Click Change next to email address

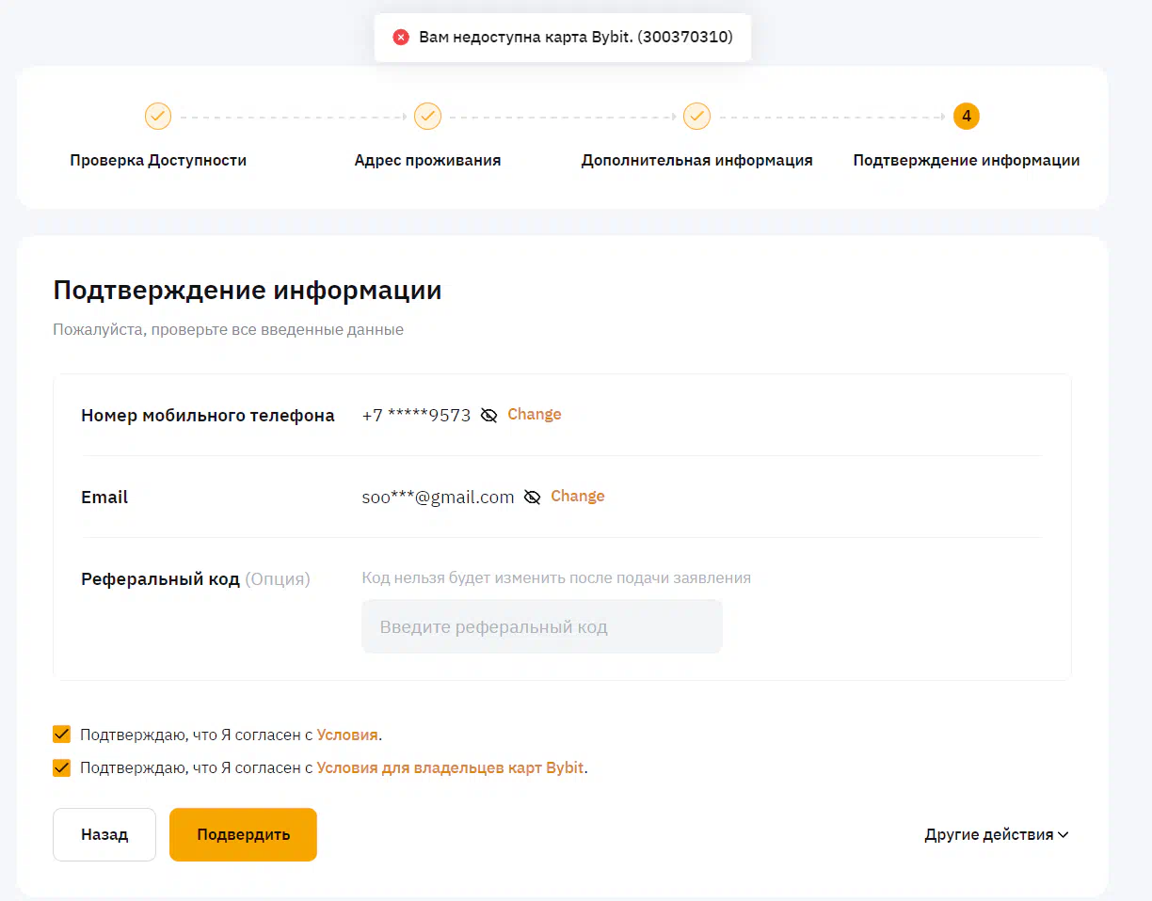tap(578, 496)
